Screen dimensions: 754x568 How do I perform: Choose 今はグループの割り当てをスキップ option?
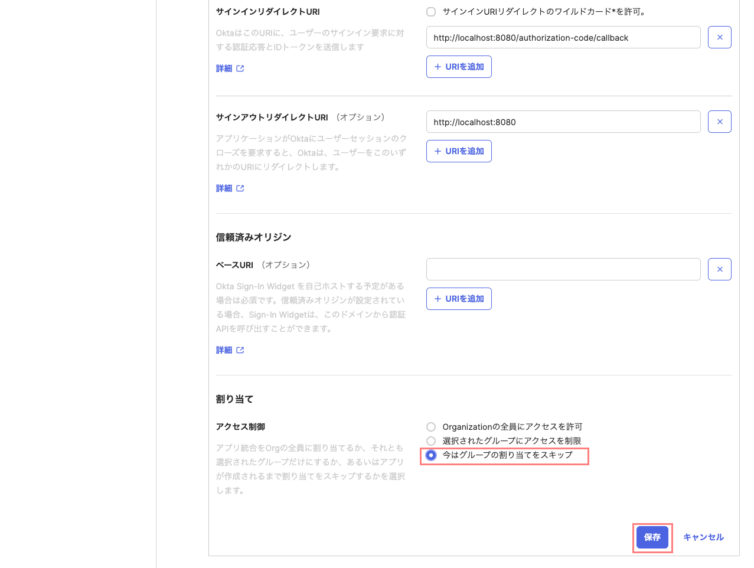click(431, 455)
